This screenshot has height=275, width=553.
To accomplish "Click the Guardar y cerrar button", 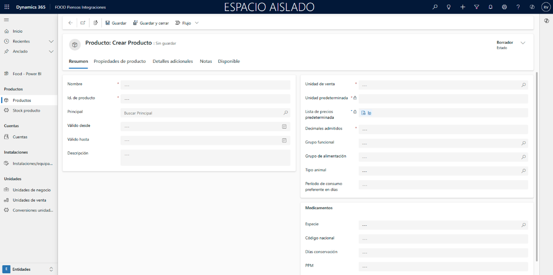I will click(151, 23).
